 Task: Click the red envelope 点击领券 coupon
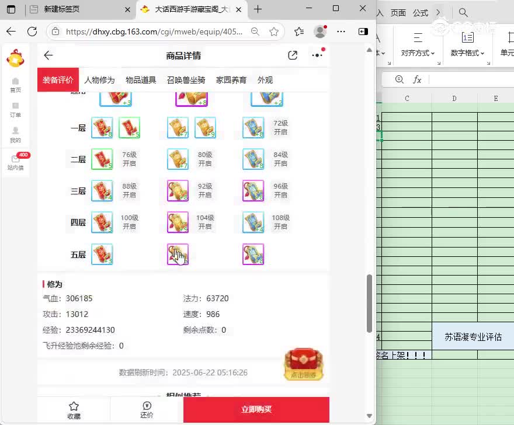304,364
